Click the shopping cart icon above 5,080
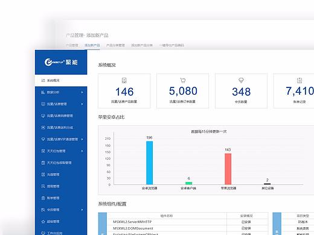 183,80
